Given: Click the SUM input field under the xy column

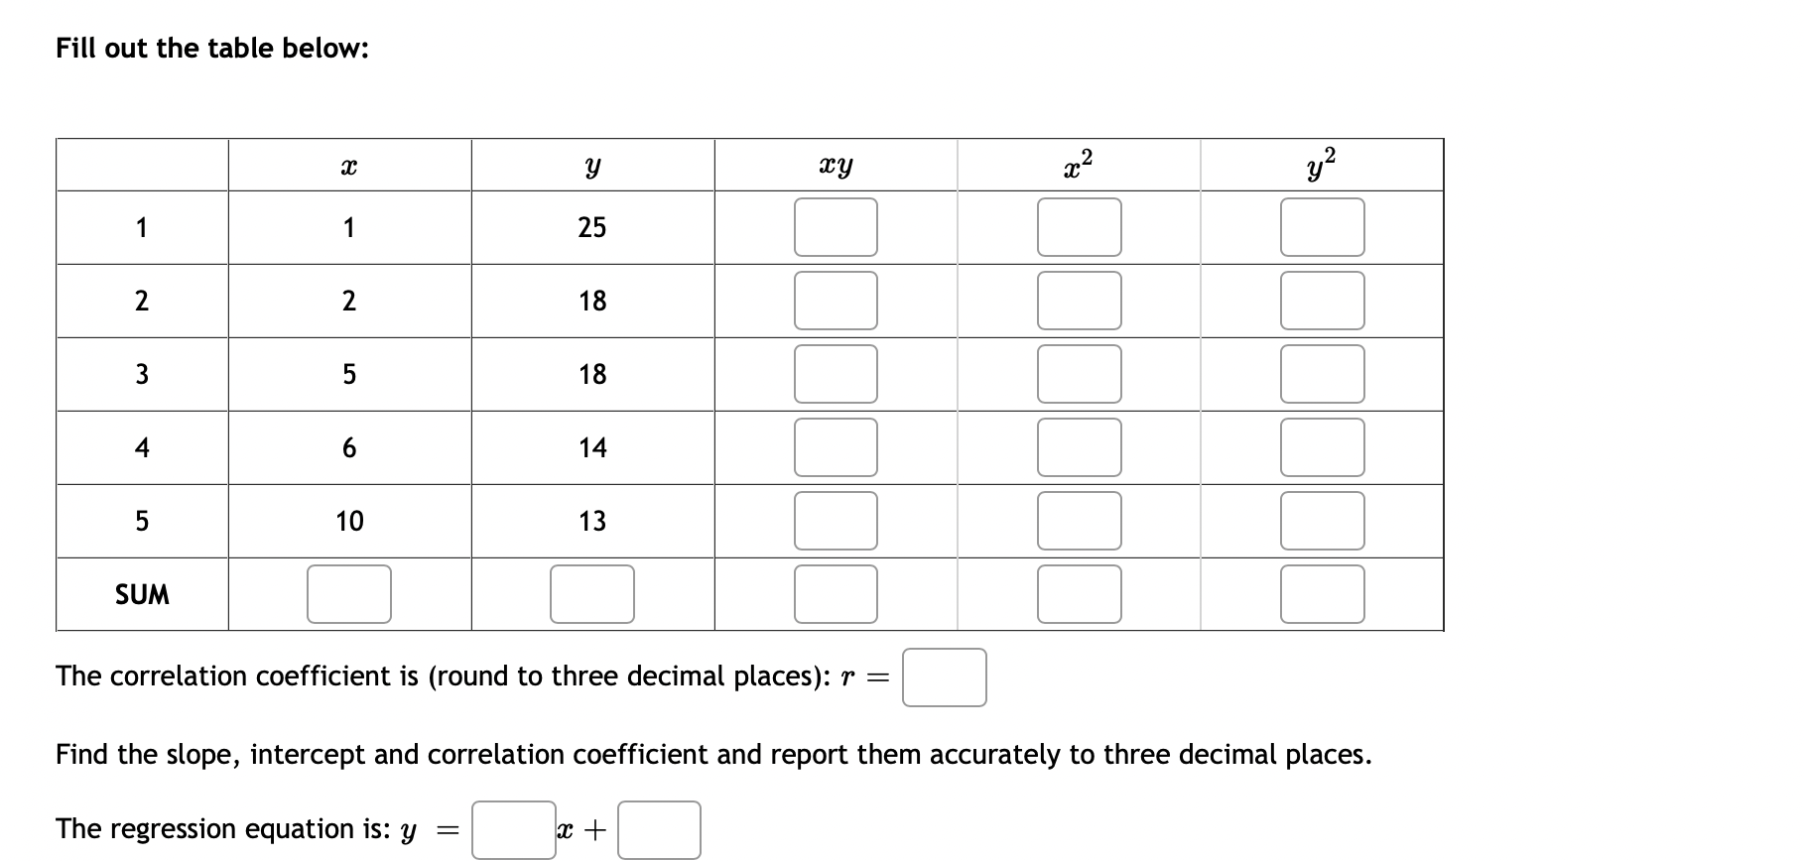Looking at the screenshot, I should pyautogui.click(x=836, y=594).
